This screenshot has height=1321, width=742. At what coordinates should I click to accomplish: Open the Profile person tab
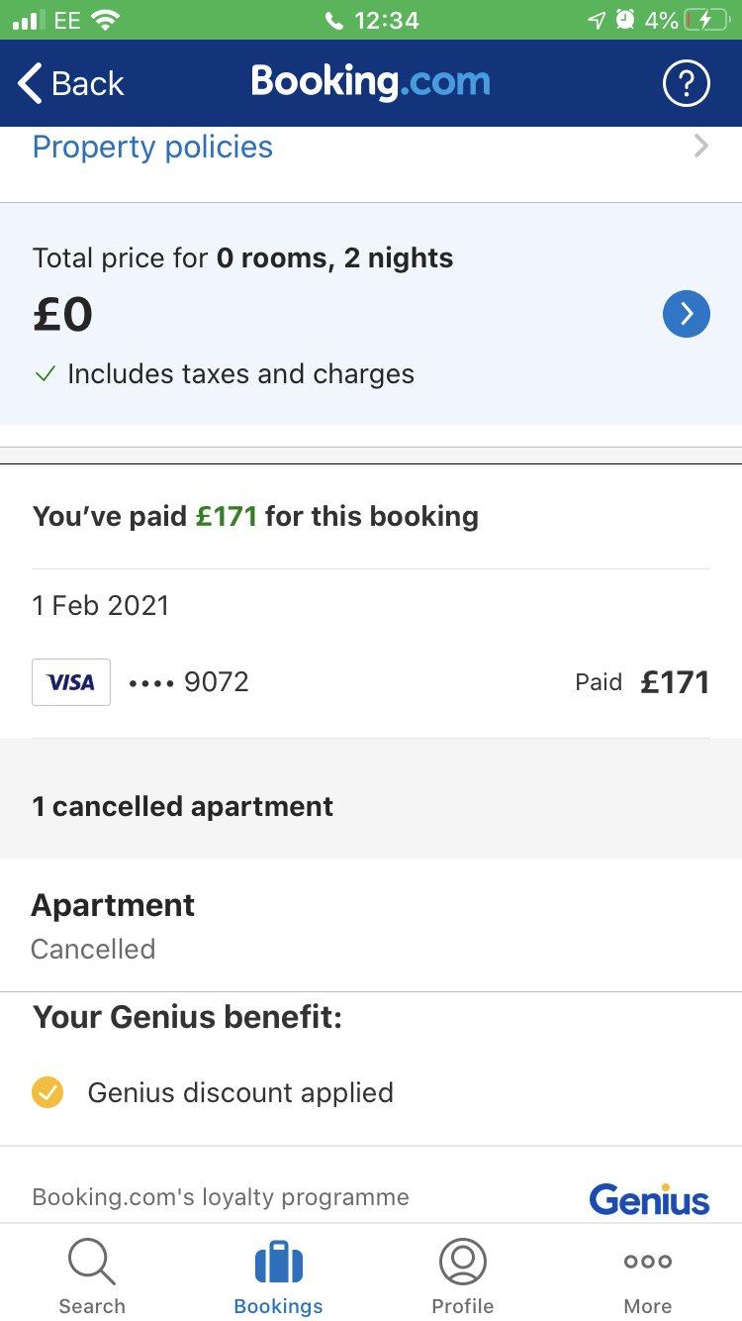coord(462,1262)
